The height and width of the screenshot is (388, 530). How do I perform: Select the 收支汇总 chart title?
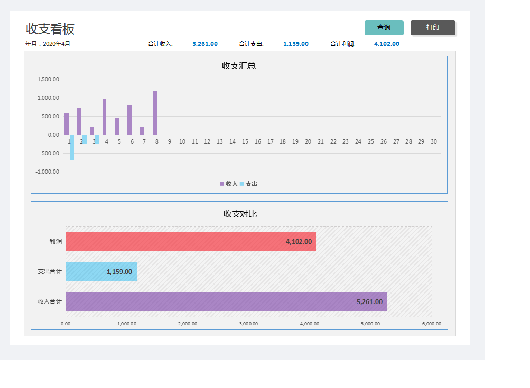click(x=239, y=66)
